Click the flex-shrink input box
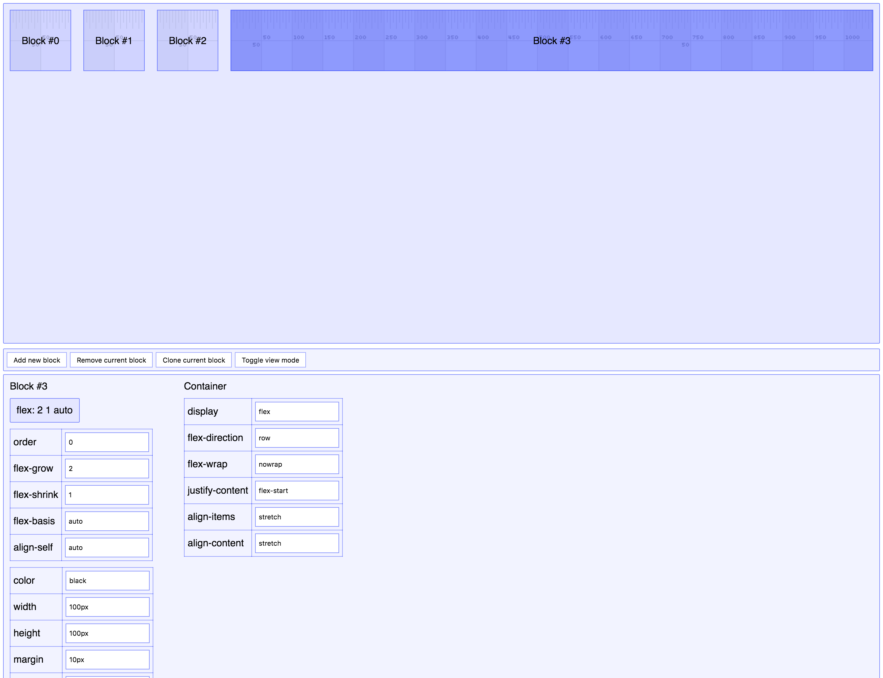The width and height of the screenshot is (883, 678). click(x=107, y=495)
